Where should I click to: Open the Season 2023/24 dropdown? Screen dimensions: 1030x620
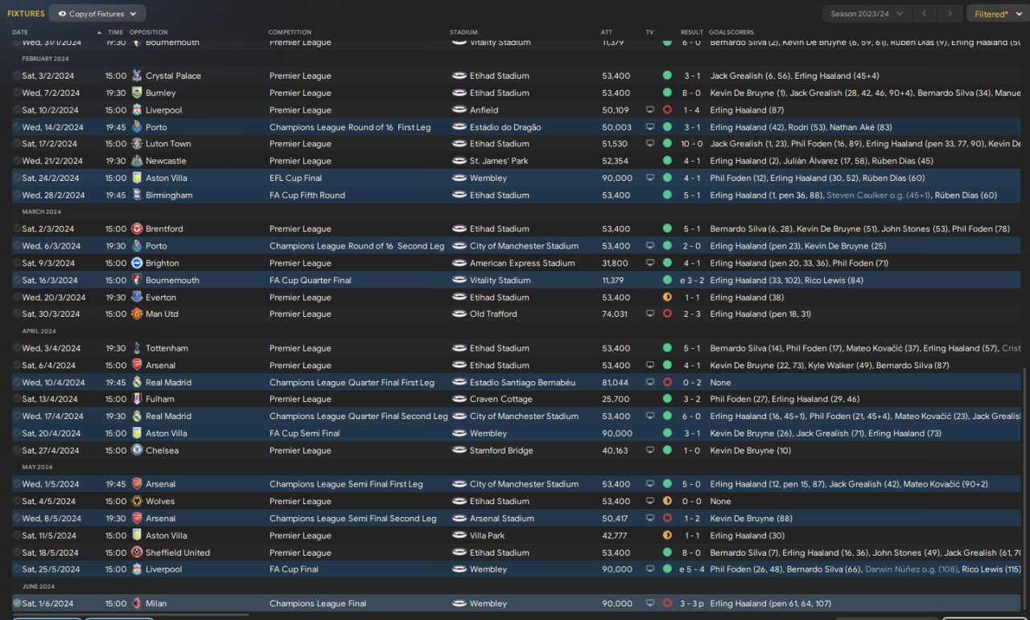(867, 14)
